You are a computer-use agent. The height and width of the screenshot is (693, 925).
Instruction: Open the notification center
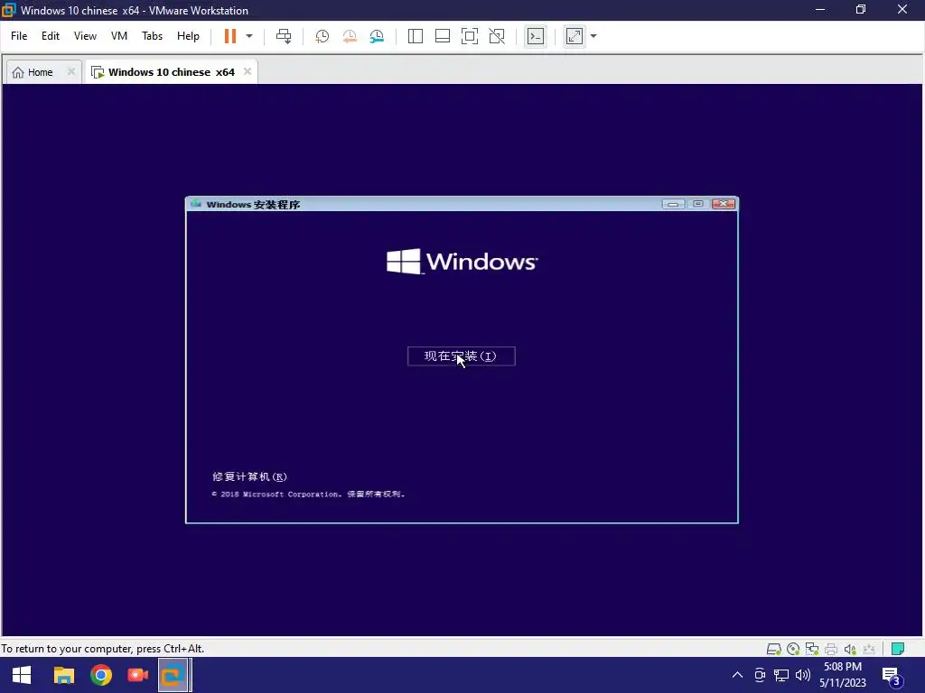pyautogui.click(x=892, y=676)
